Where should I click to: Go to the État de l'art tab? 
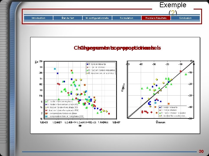pos(68,18)
